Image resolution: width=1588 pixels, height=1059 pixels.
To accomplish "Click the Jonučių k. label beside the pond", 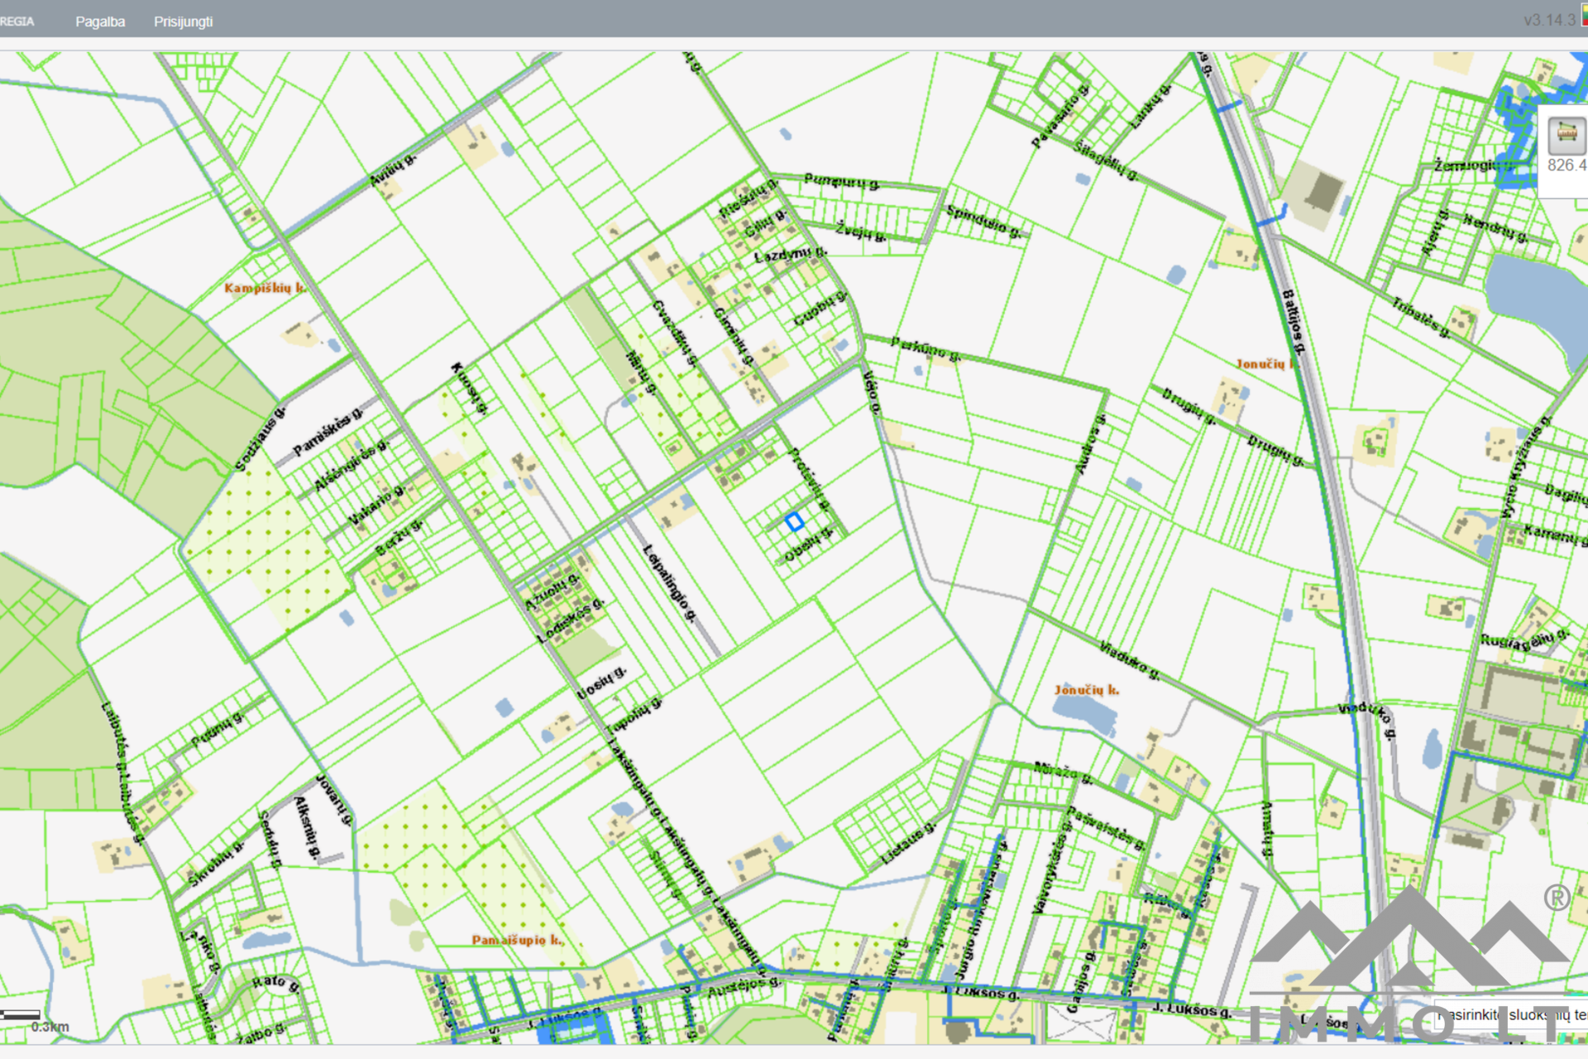I will coord(1086,690).
